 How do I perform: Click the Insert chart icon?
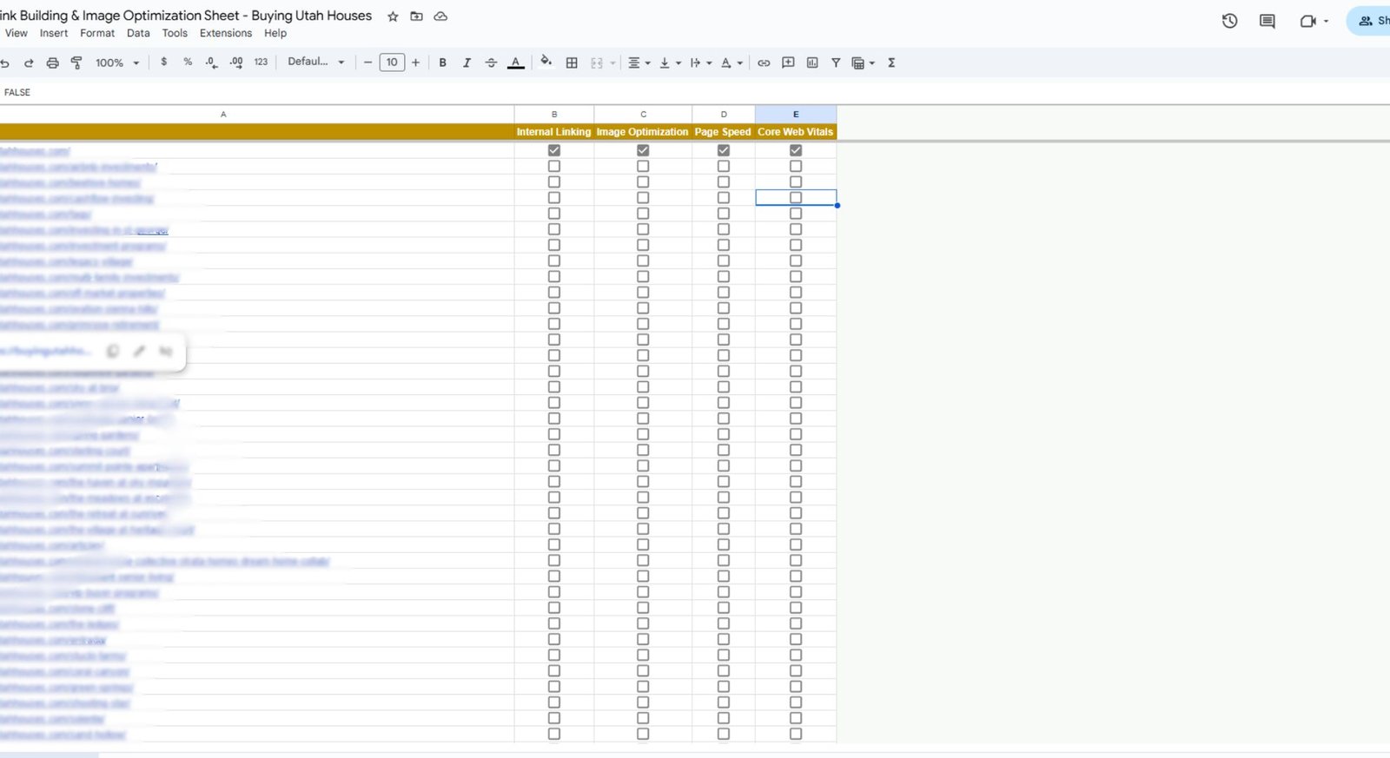pyautogui.click(x=812, y=63)
